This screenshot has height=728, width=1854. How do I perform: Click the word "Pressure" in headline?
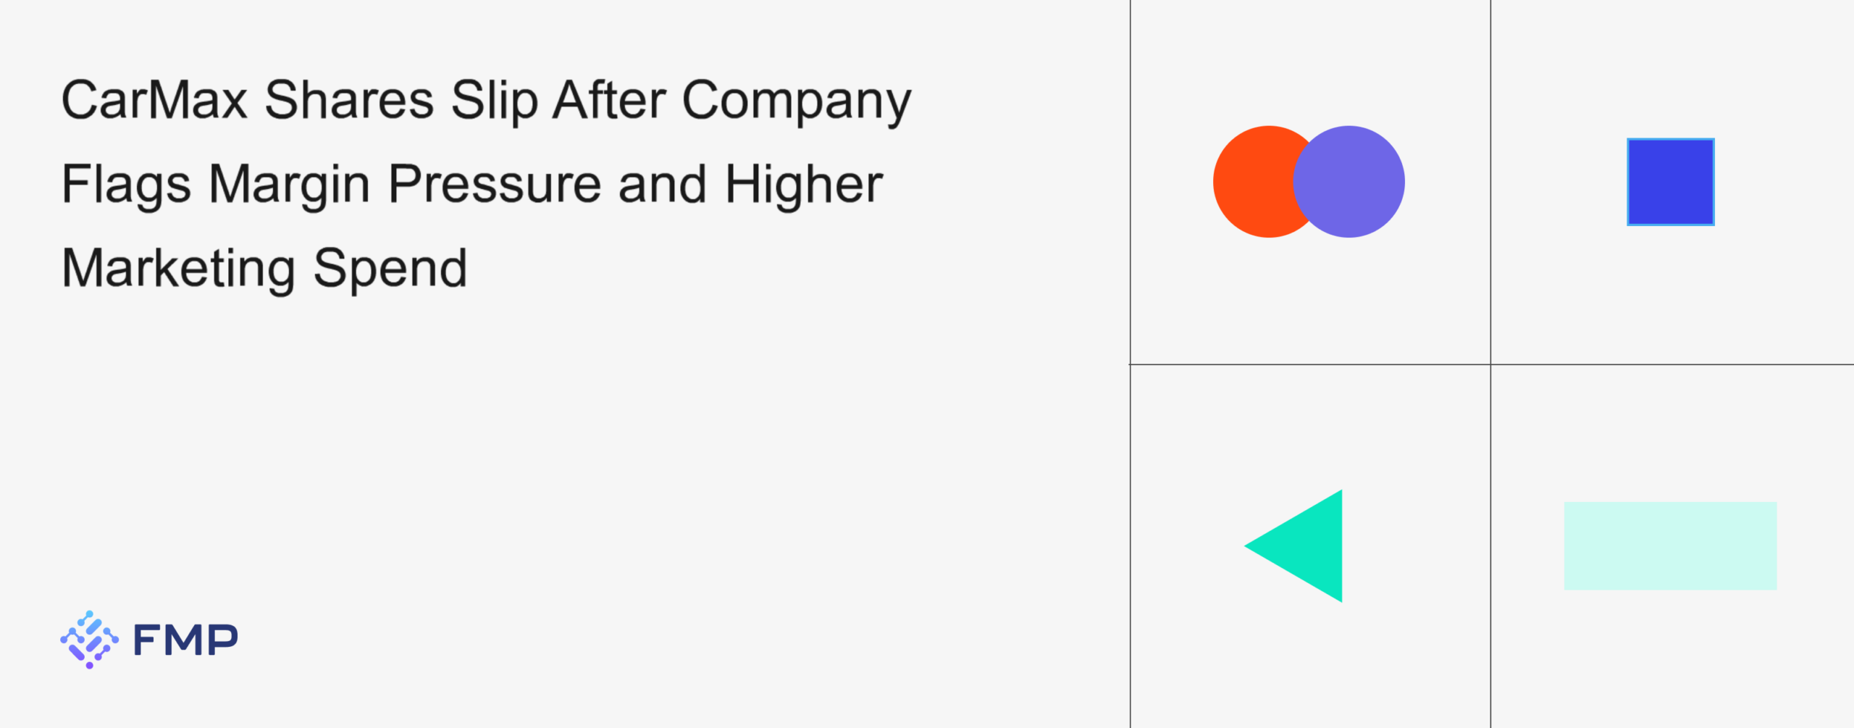pos(495,184)
